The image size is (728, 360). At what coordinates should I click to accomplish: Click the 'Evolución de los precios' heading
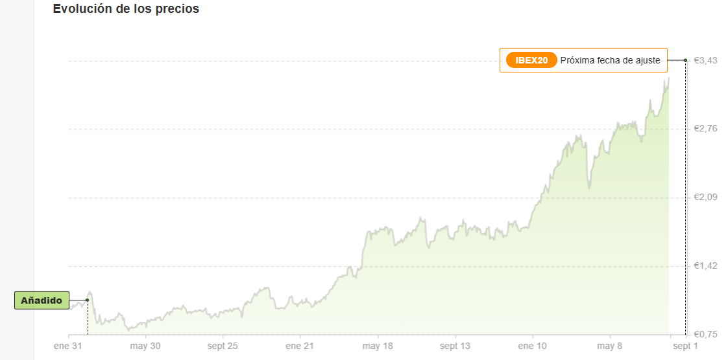pyautogui.click(x=126, y=9)
